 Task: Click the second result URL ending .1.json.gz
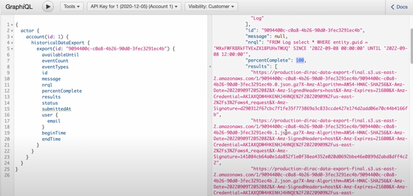(x=311, y=142)
